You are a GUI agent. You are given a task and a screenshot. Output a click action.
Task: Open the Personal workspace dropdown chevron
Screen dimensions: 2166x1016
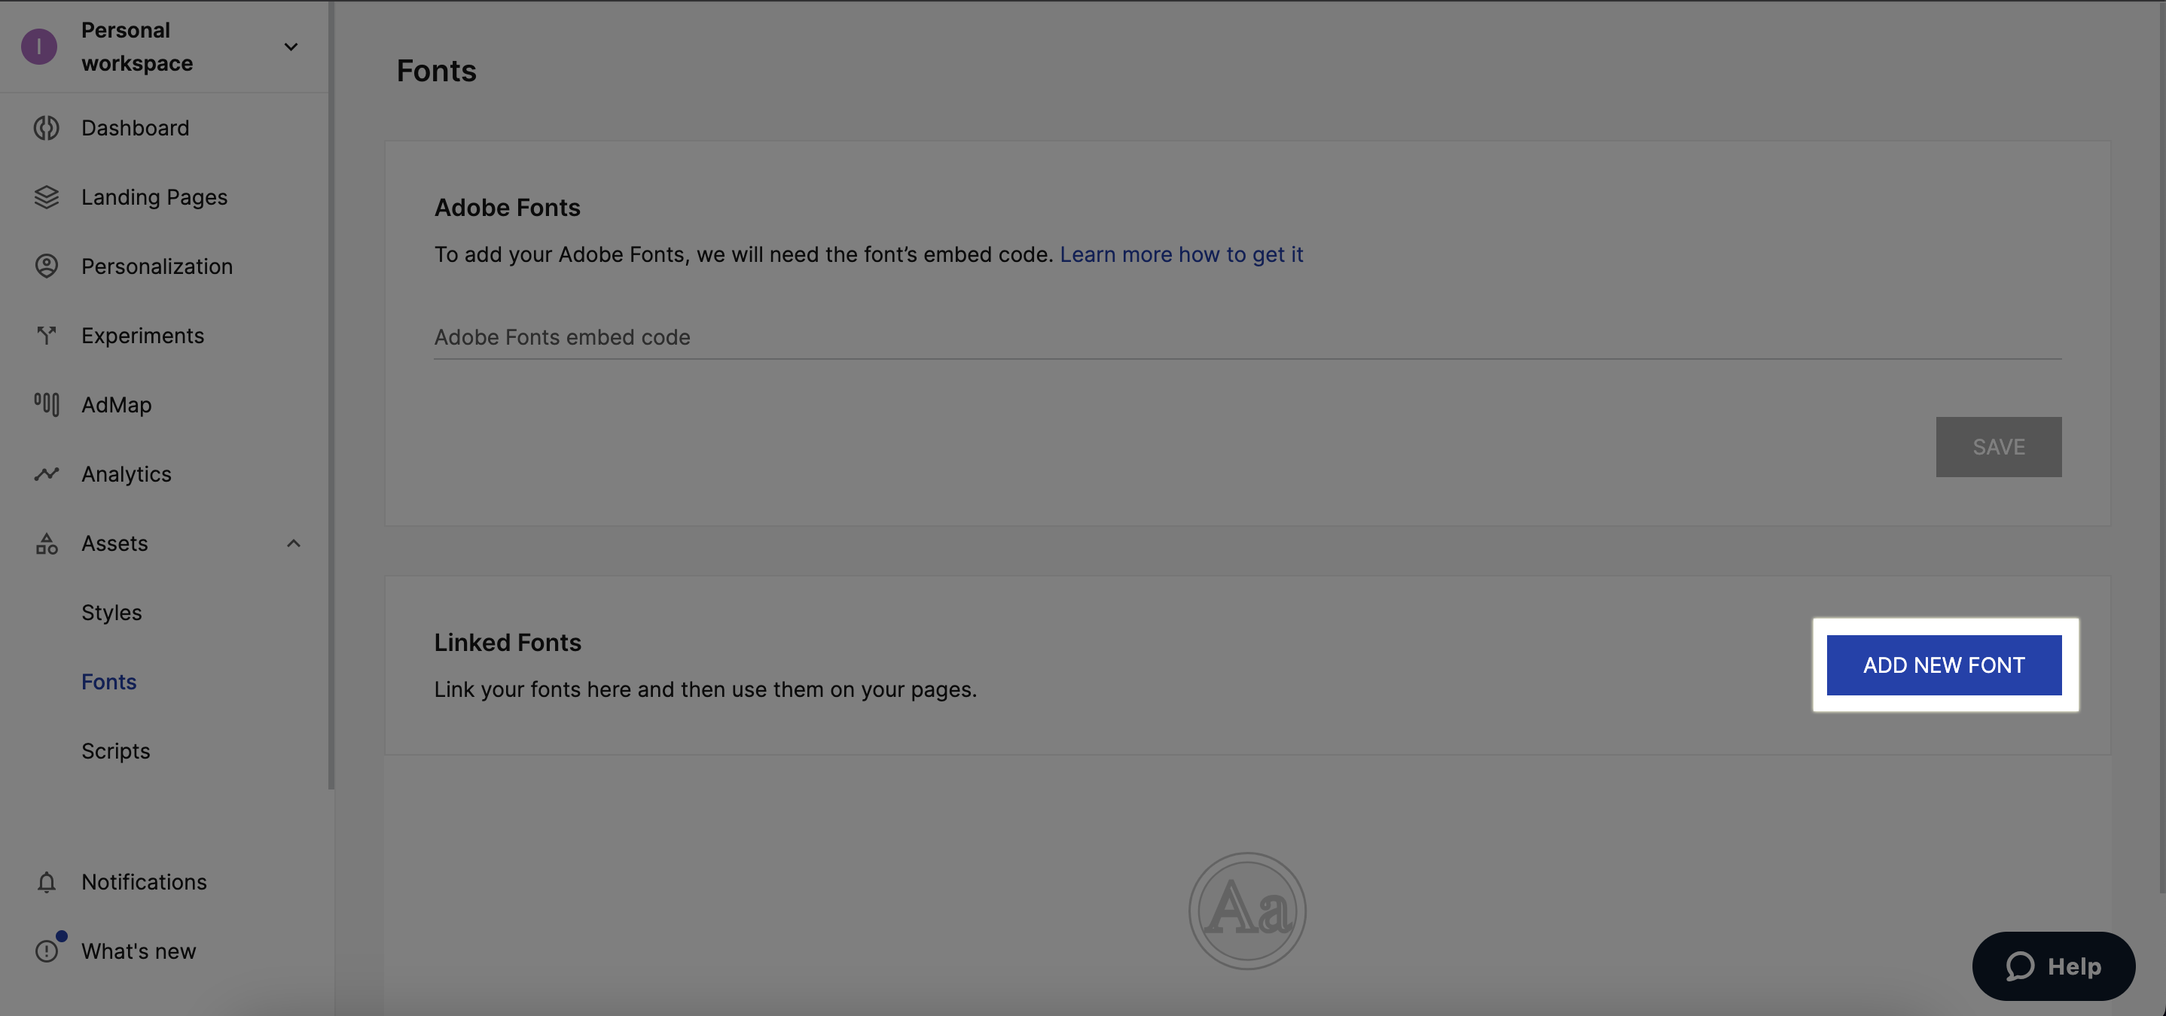pos(291,47)
